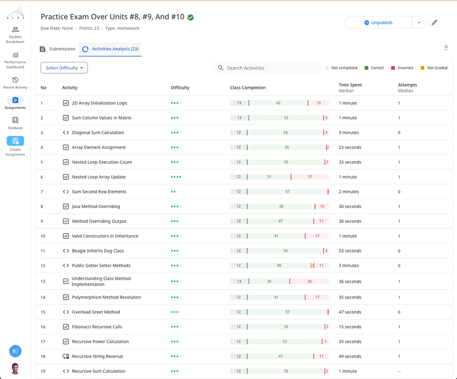This screenshot has width=457, height=379.
Task: Click the code icon beside Diagonal Sum Calculation
Action: (66, 132)
